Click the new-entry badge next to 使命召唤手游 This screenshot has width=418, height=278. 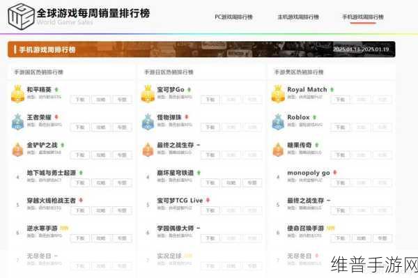pyautogui.click(x=330, y=228)
